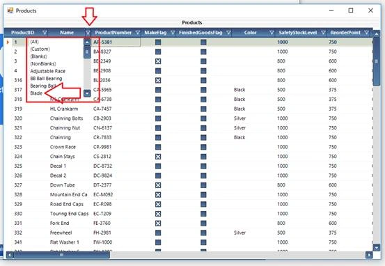Select (All) in the filter list
The image size is (385, 266).
34,42
